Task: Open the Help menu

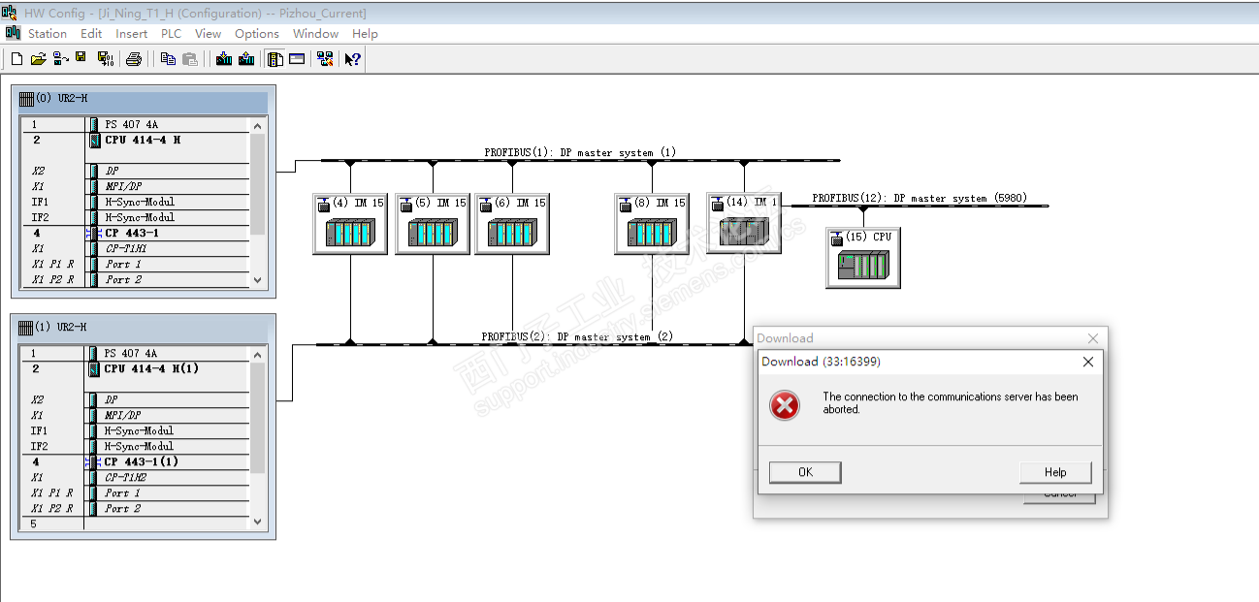Action: (x=365, y=33)
